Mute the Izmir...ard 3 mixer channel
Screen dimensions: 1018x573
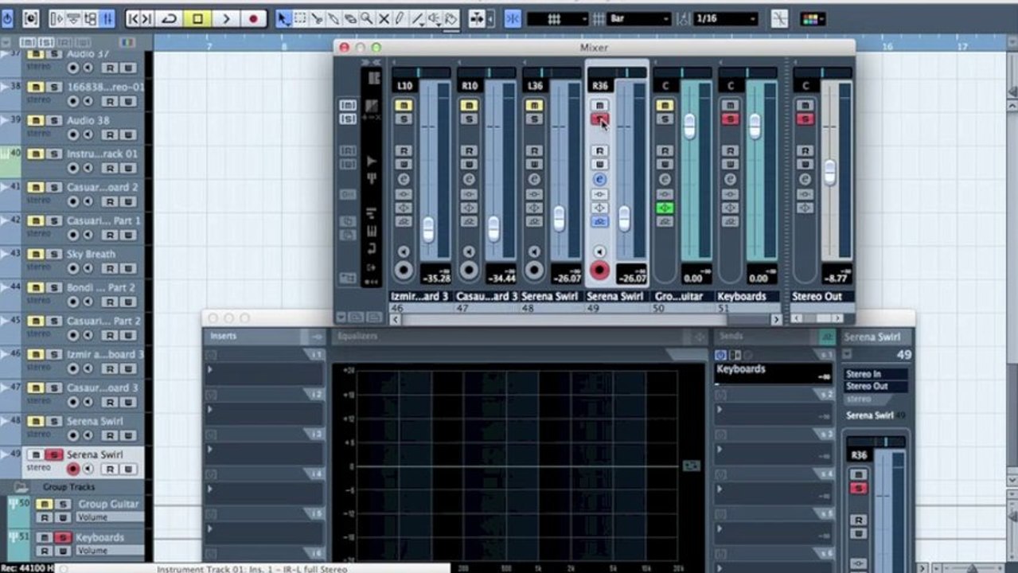[x=404, y=105]
